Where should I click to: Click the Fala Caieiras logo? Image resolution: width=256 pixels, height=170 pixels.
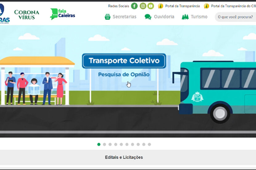63,14
